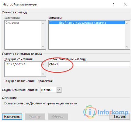This screenshot has height=122, width=132.
Task: Select Ctrl+ё,Shift+э in current shortcuts list
Action: coord(16,64)
